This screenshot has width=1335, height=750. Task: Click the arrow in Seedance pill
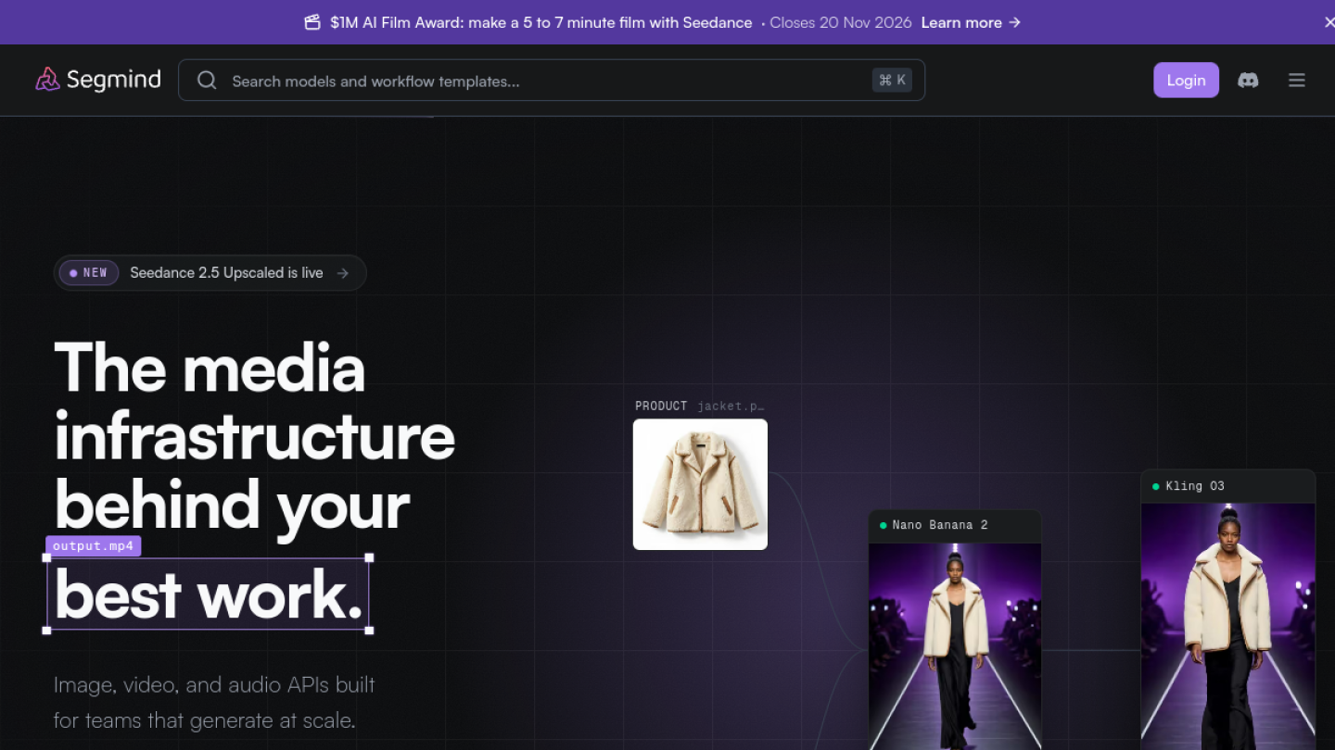[x=343, y=273]
